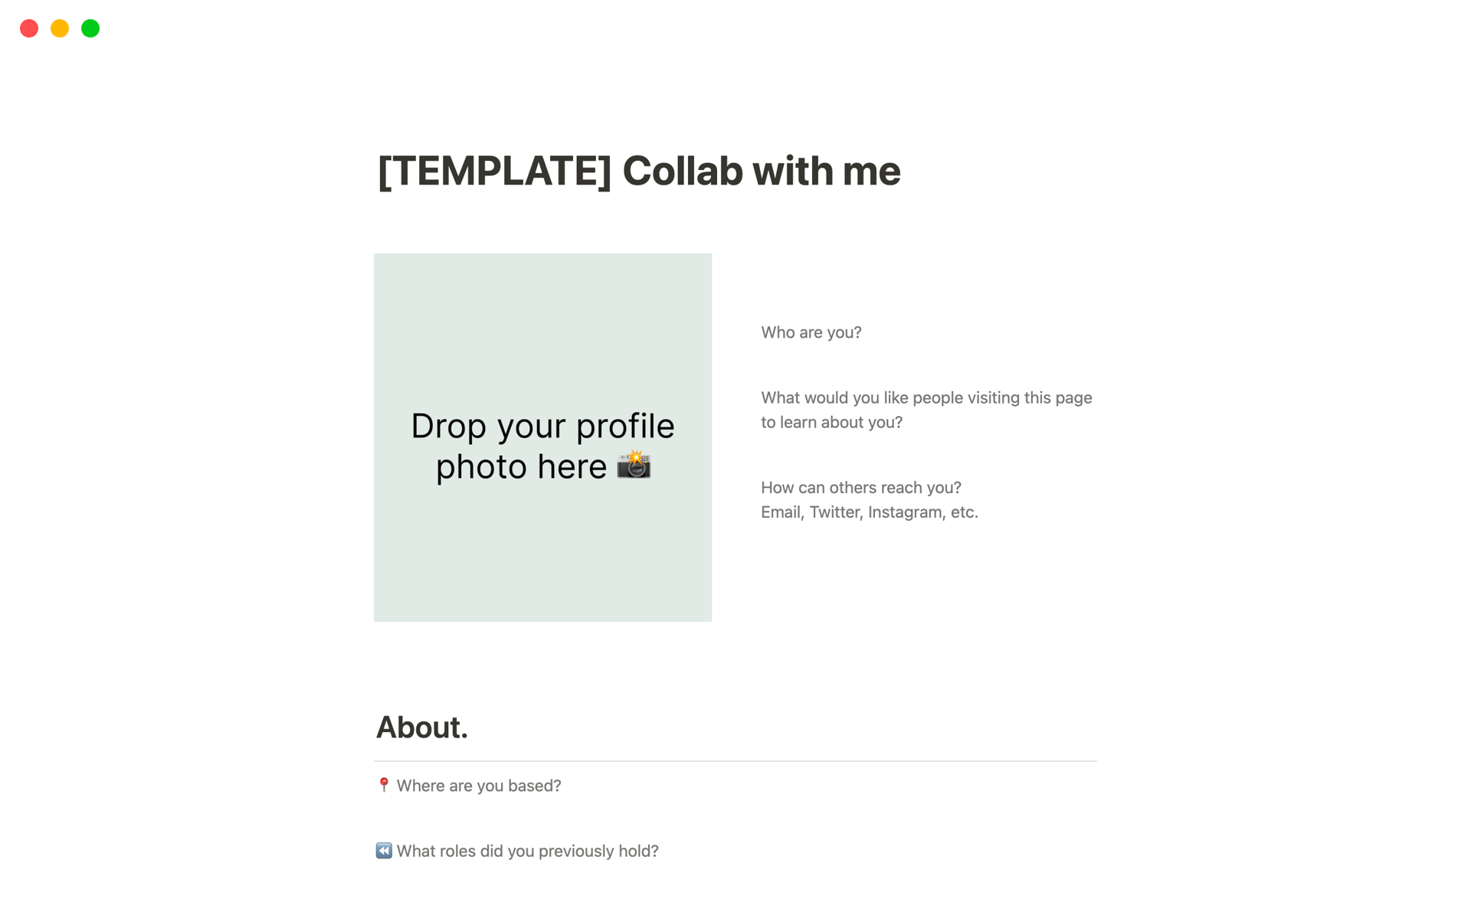Click the blue rewind emoji icon

tap(384, 851)
